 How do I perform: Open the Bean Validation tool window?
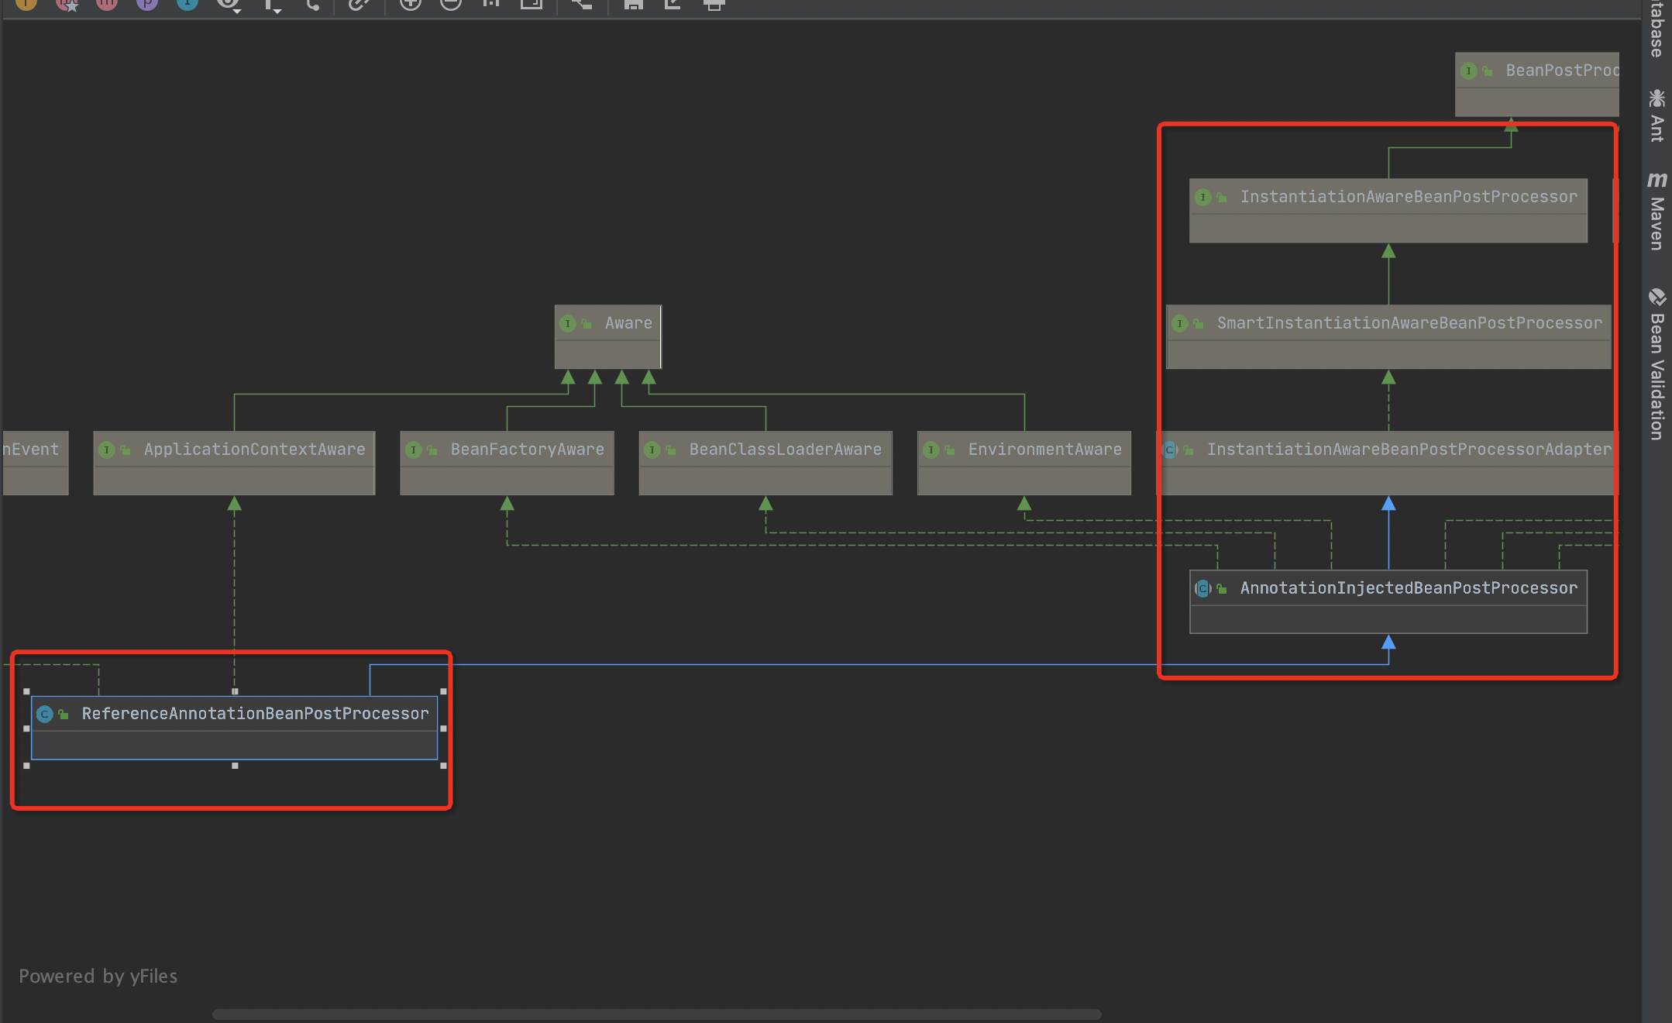[x=1657, y=363]
